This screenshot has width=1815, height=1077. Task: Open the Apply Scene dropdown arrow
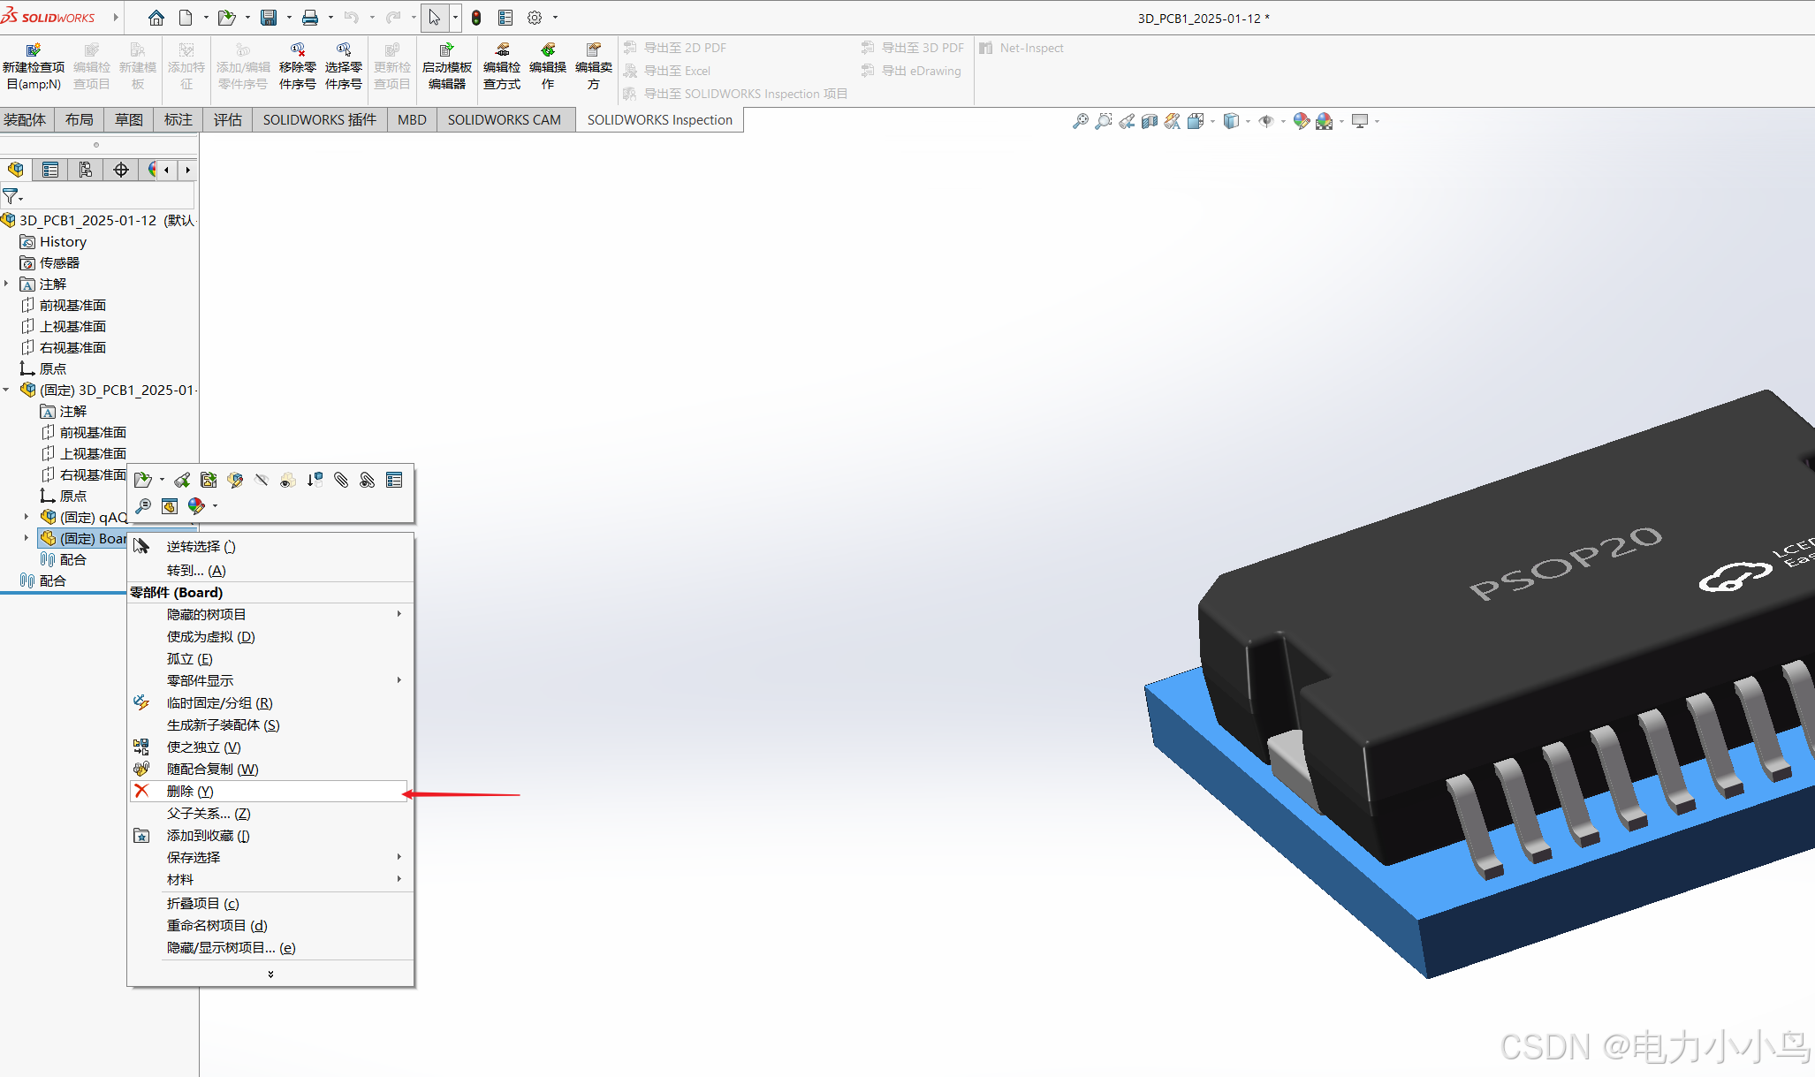[1341, 121]
